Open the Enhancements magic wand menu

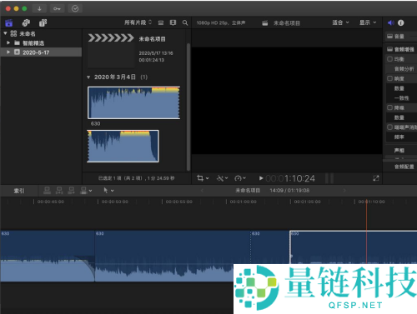pyautogui.click(x=222, y=178)
